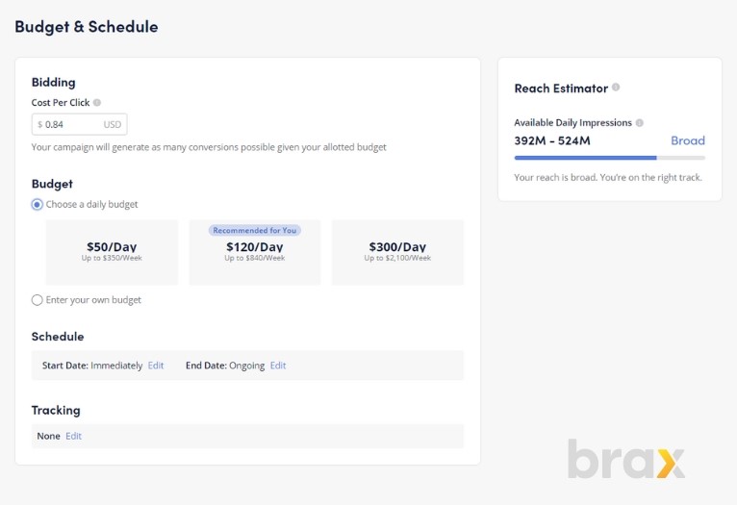Image resolution: width=737 pixels, height=505 pixels.
Task: Click the Budget & Schedule heading
Action: tap(87, 27)
